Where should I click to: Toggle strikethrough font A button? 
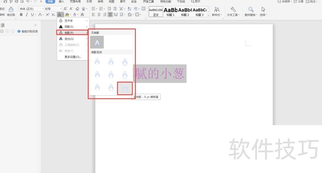click(x=40, y=14)
